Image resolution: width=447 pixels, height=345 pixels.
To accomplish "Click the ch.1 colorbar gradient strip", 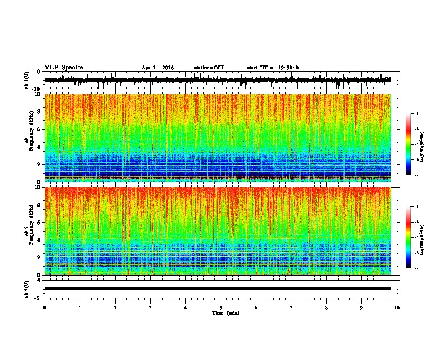I will click(x=409, y=144).
